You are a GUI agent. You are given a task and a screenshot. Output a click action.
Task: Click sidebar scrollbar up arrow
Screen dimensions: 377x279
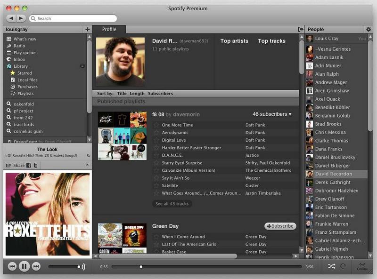(89, 37)
